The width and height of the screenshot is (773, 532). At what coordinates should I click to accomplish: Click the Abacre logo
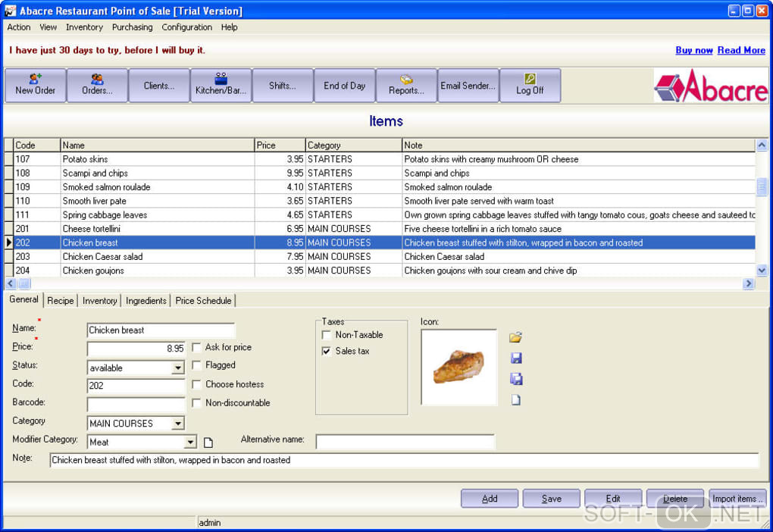pos(711,86)
